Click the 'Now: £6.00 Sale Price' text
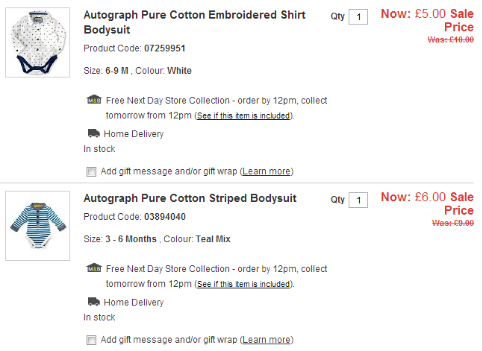Viewport: 483px width, 351px height. (x=427, y=203)
